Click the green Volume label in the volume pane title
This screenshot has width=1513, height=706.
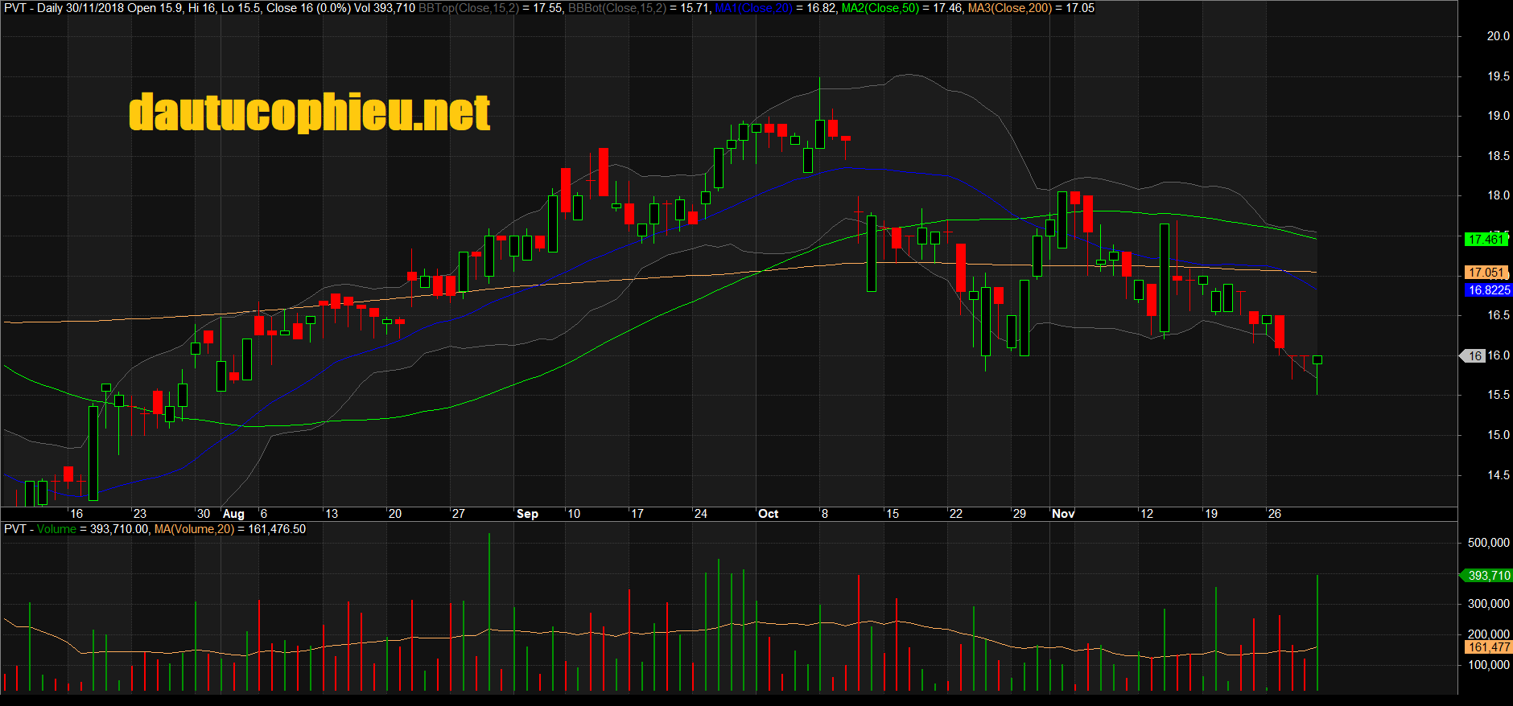pos(56,529)
